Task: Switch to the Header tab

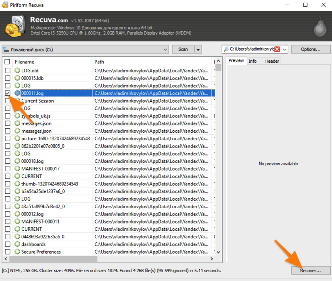Action: [x=272, y=61]
